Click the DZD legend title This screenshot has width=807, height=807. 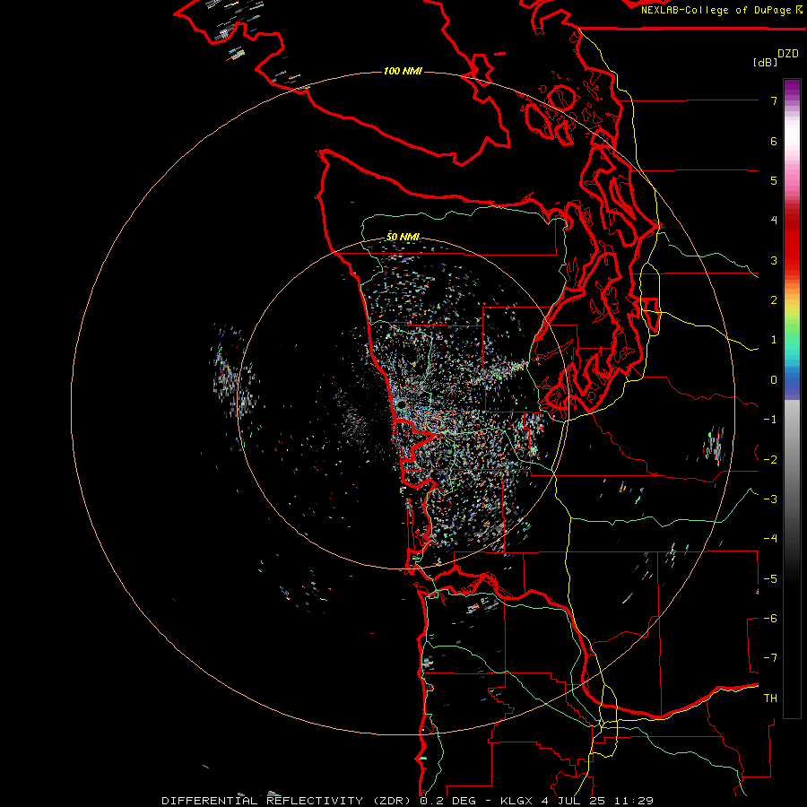[788, 54]
